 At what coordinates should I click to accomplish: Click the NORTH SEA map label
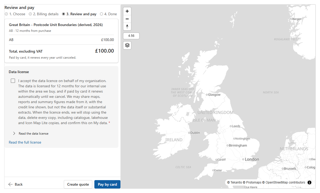271,93
